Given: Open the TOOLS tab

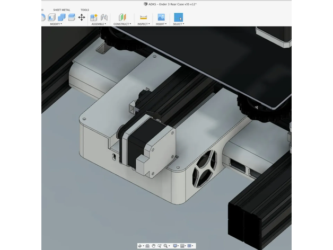Looking at the screenshot, I should (85, 10).
